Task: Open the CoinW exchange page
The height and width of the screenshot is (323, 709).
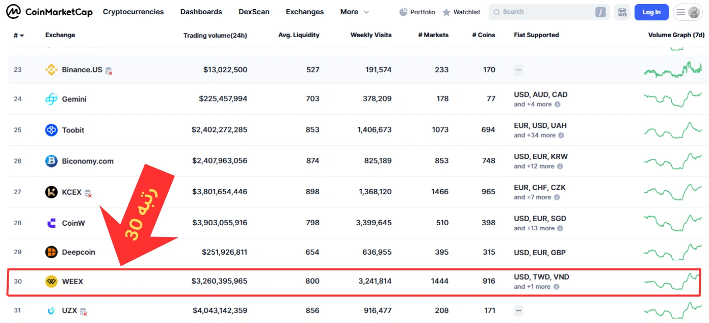Action: 73,223
